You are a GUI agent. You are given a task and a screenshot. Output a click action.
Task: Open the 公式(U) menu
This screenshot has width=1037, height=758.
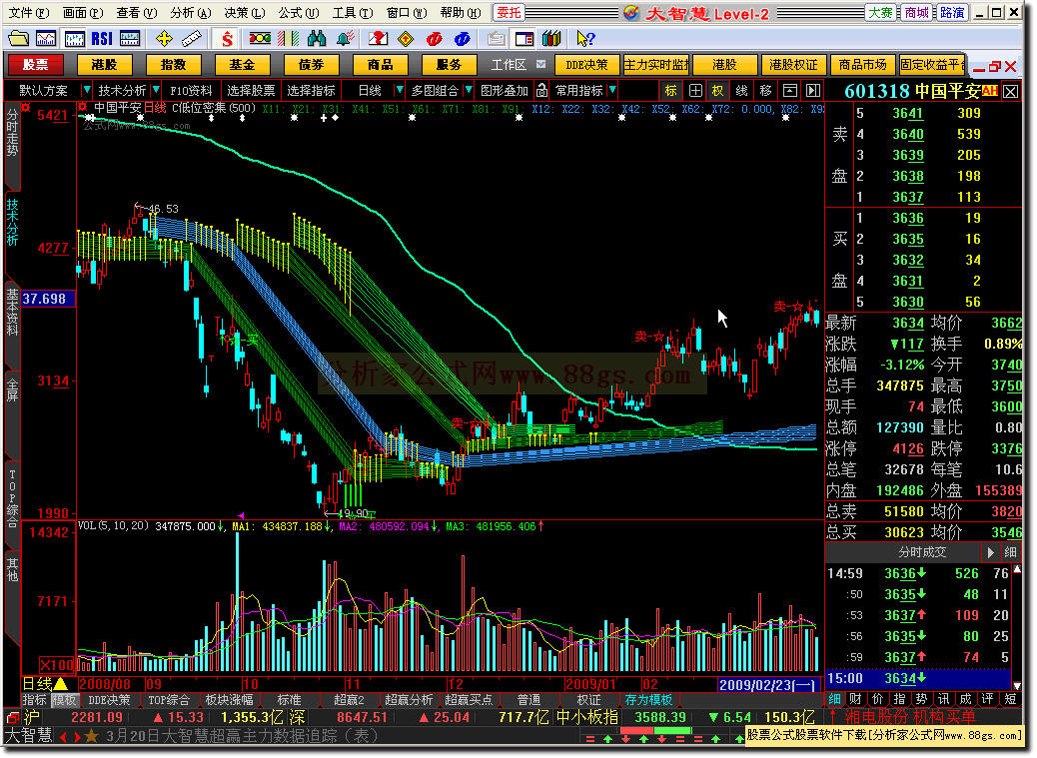click(x=299, y=13)
